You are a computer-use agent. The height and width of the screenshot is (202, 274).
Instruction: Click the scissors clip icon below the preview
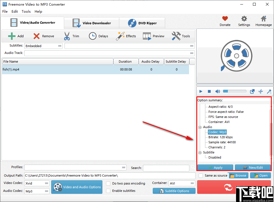260,91
